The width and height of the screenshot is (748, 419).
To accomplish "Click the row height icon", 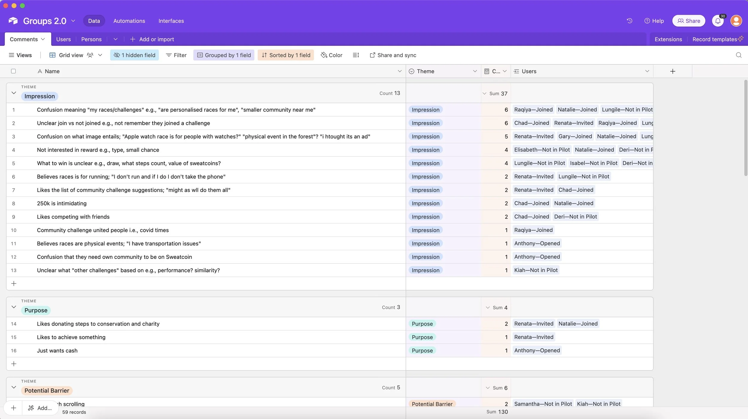I will click(x=356, y=55).
